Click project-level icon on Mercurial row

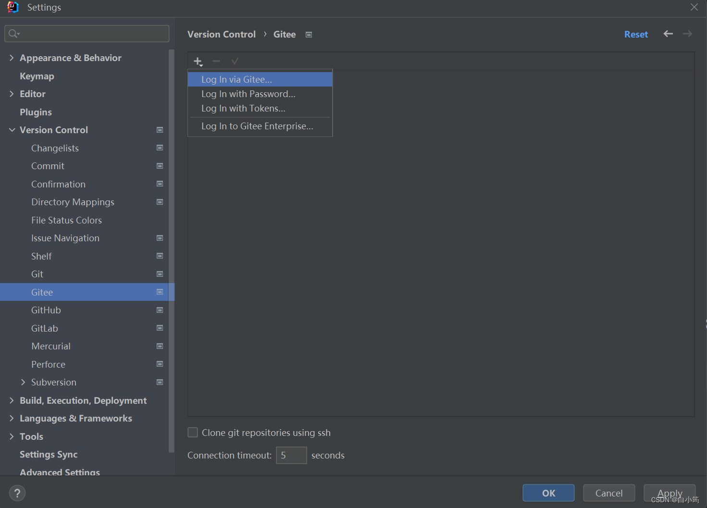(x=160, y=346)
